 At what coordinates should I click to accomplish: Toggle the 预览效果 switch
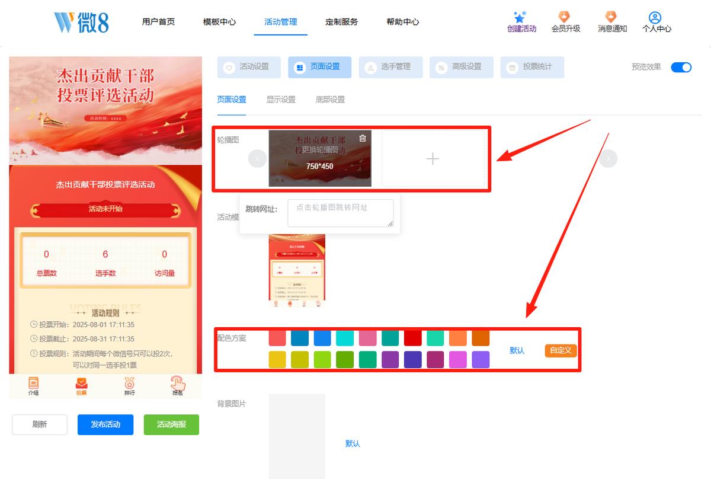[x=681, y=67]
